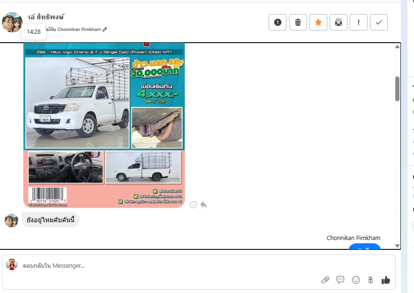Click the envelope mark-as-unread icon

click(338, 23)
